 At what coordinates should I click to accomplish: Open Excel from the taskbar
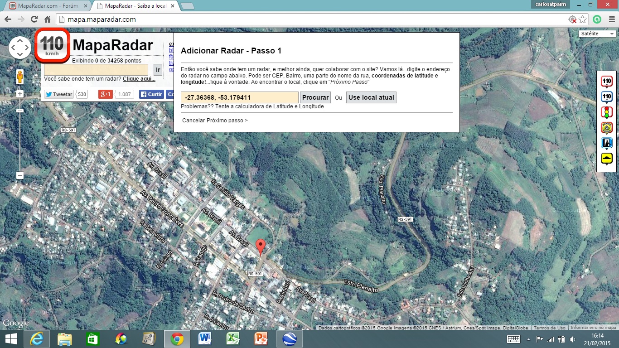tap(233, 339)
